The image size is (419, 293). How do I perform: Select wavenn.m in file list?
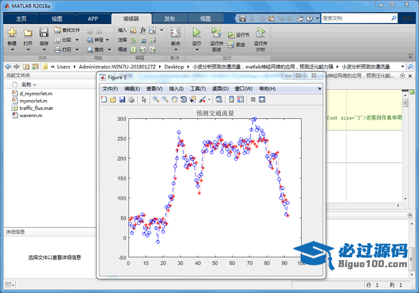(x=30, y=115)
